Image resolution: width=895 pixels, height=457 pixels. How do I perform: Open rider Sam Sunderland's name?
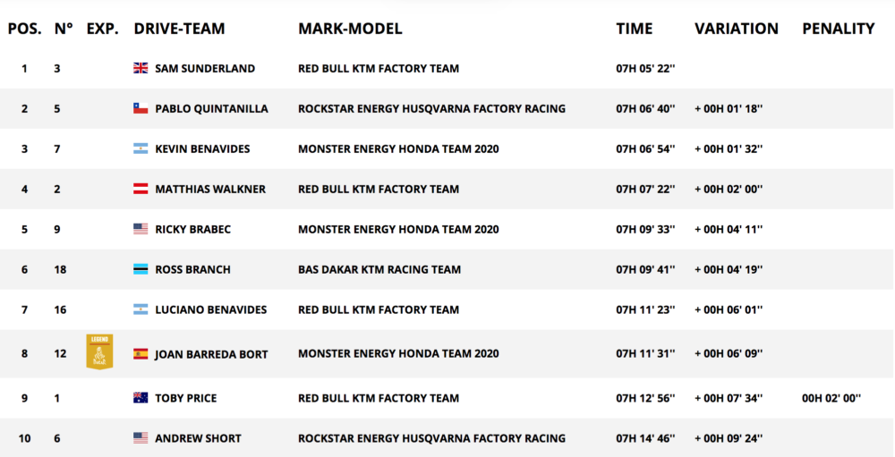click(205, 68)
